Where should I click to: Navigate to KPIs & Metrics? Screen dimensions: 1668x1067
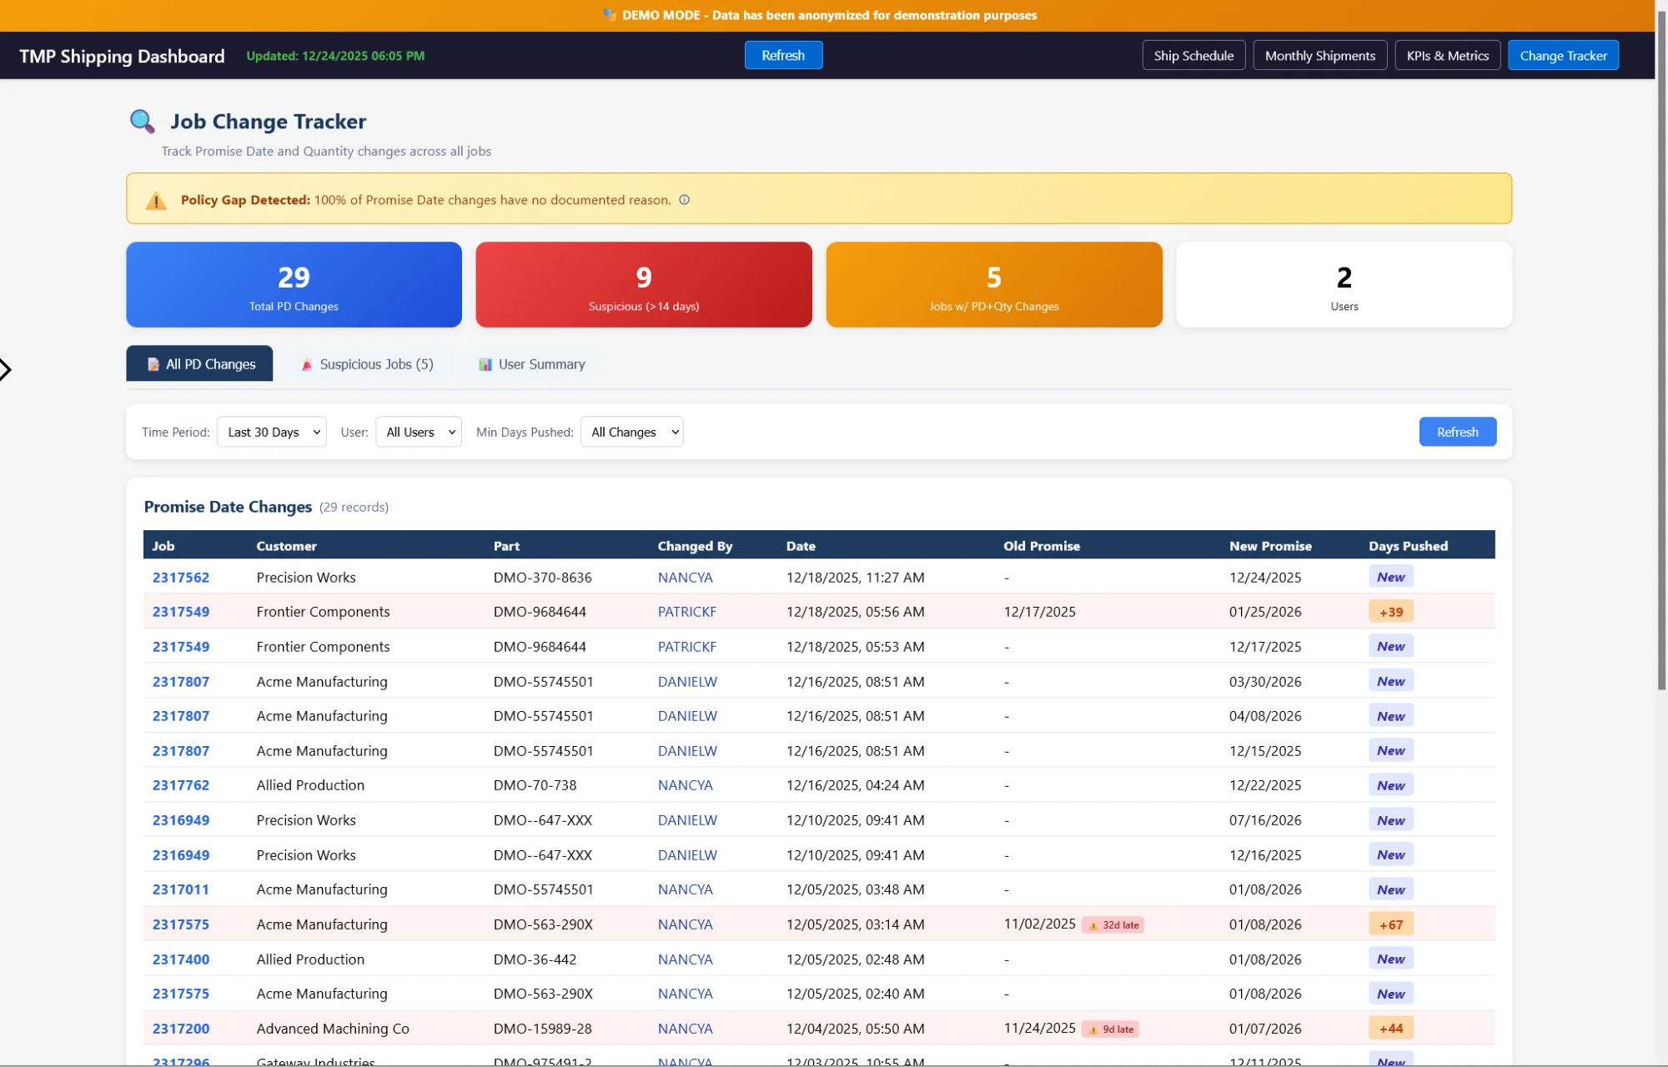1447,55
